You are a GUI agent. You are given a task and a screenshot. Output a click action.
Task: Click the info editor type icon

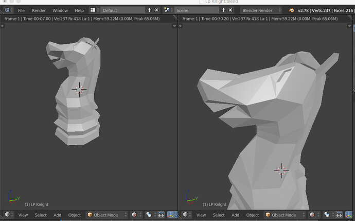[x=7, y=10]
